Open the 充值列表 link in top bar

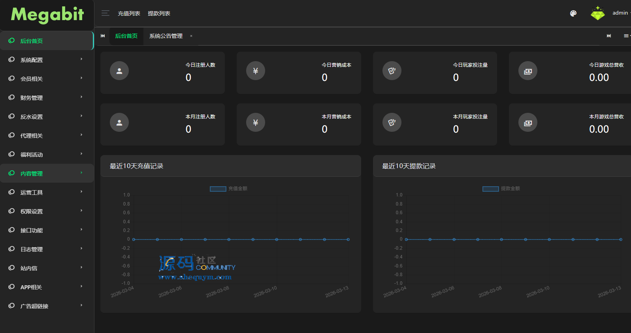pyautogui.click(x=129, y=13)
